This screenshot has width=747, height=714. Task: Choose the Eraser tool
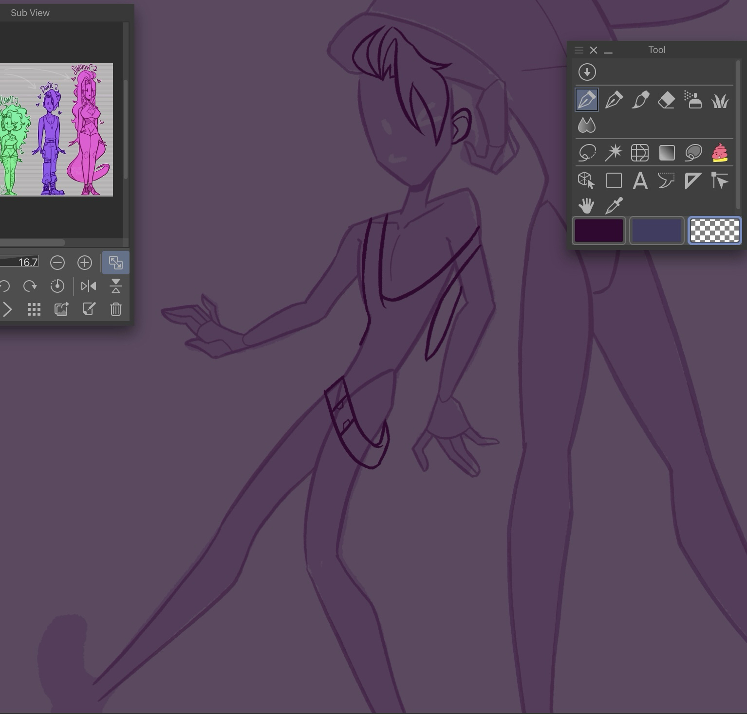666,100
